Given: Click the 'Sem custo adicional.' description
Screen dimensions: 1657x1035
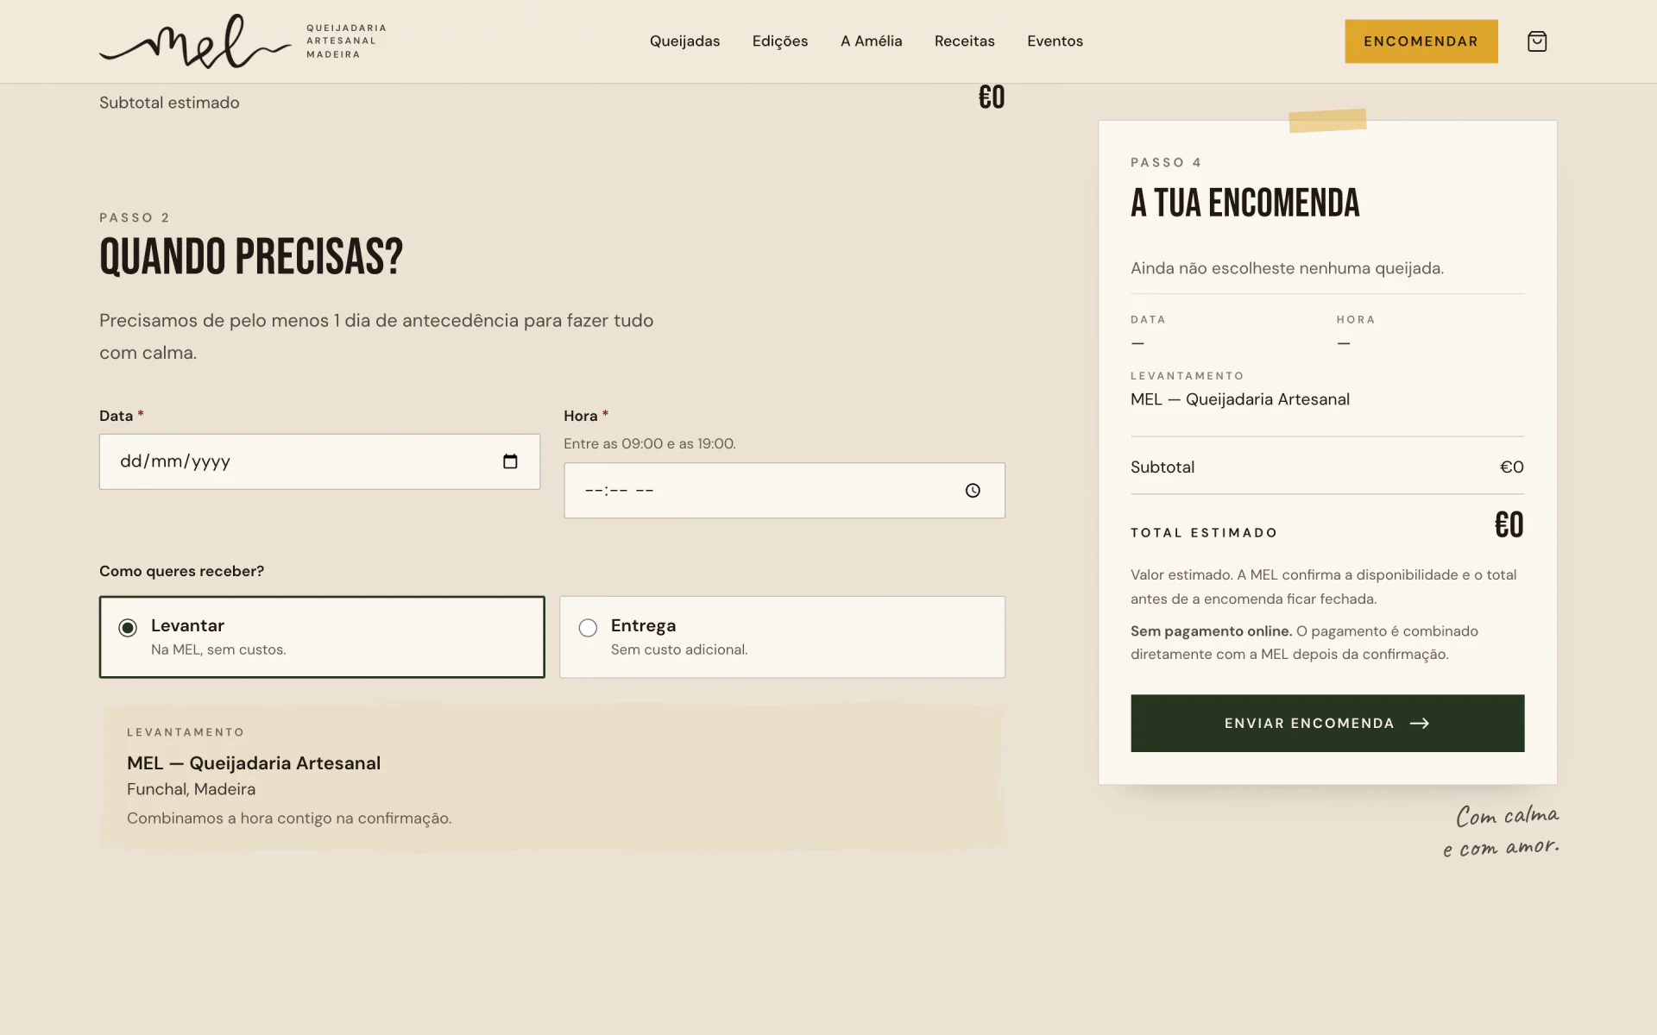Looking at the screenshot, I should (679, 649).
